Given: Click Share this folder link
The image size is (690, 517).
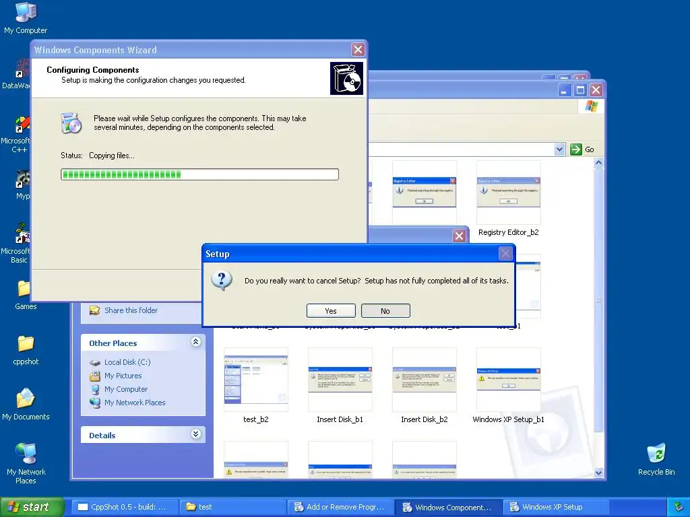Looking at the screenshot, I should (x=131, y=310).
